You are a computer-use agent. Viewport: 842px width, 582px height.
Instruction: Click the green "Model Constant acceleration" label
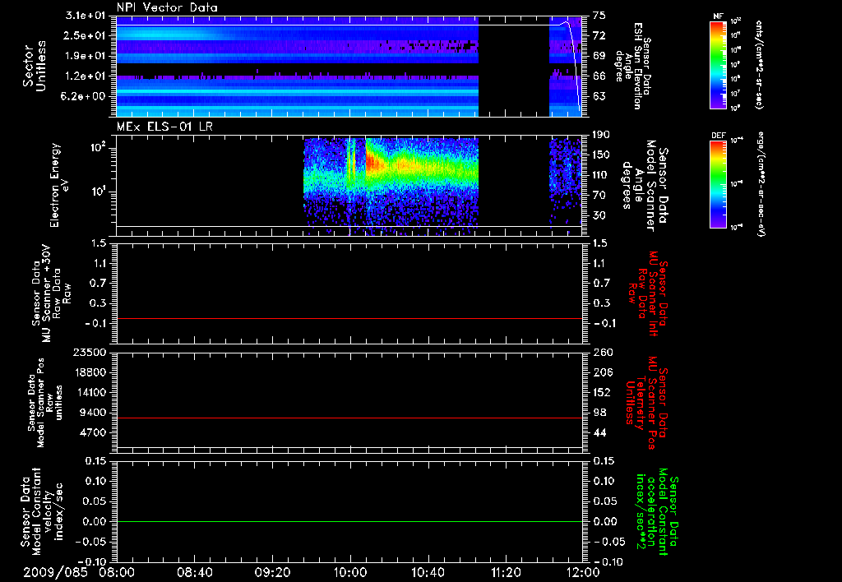(x=657, y=511)
